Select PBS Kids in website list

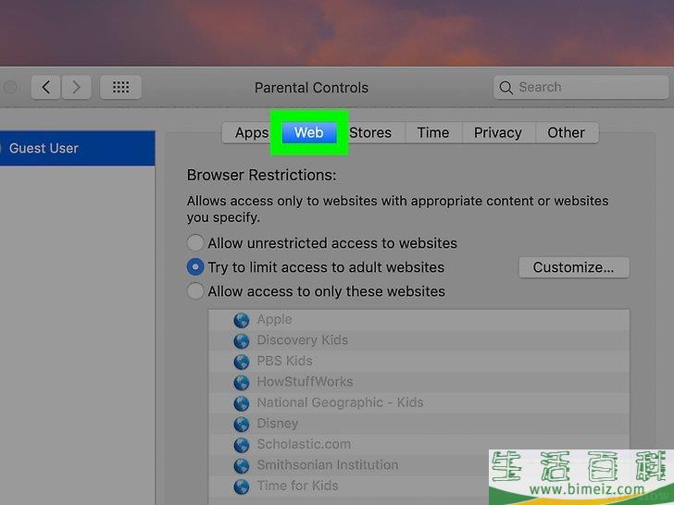pos(284,361)
